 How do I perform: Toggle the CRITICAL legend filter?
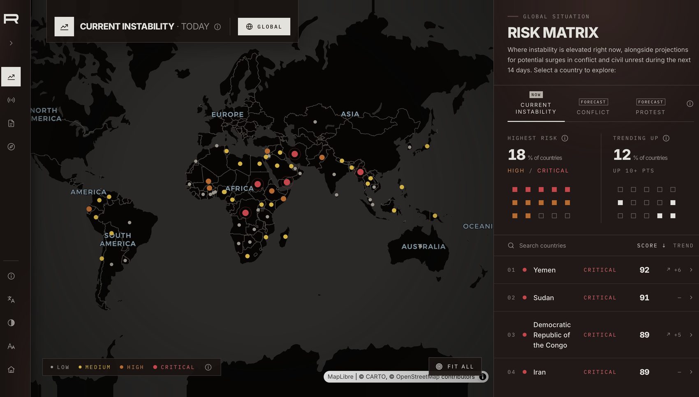point(174,367)
